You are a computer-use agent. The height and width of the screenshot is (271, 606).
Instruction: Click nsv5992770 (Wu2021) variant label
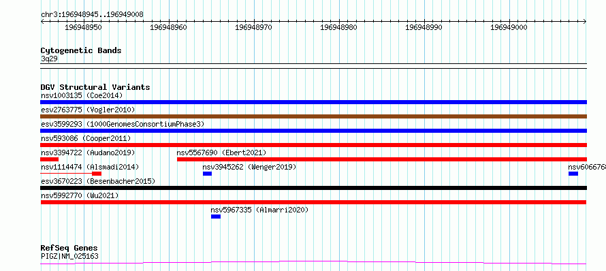click(80, 195)
